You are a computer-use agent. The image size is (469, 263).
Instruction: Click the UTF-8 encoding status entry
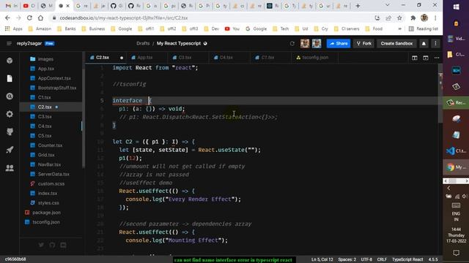[x=366, y=259]
